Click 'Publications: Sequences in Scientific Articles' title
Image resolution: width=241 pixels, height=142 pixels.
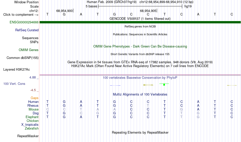(x=140, y=34)
